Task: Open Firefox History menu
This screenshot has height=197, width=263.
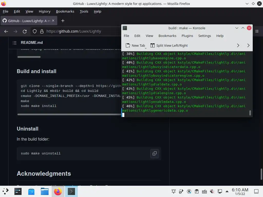Action: (x=45, y=11)
